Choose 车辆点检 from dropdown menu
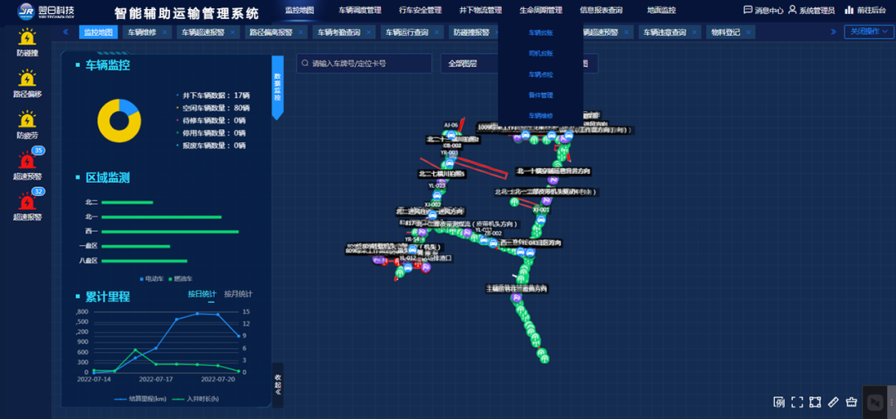Image resolution: width=896 pixels, height=419 pixels. [x=541, y=74]
